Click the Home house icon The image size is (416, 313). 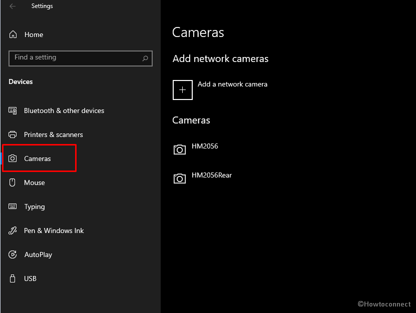[13, 34]
